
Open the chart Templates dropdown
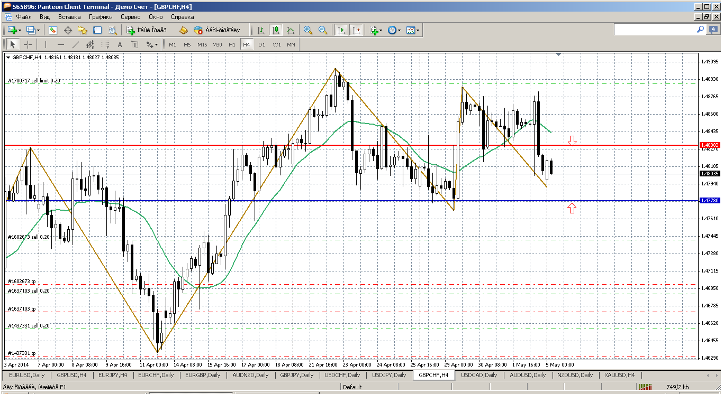coord(413,30)
